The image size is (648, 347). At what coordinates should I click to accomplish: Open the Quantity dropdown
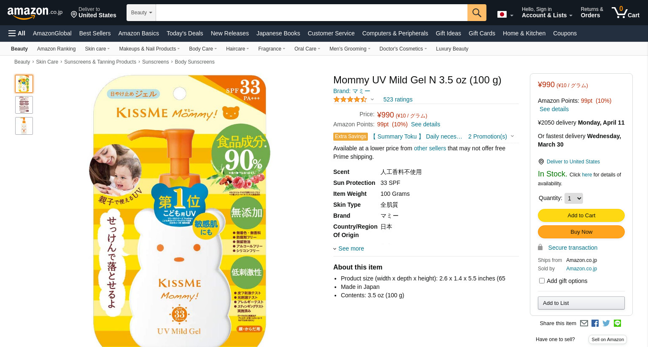(574, 198)
